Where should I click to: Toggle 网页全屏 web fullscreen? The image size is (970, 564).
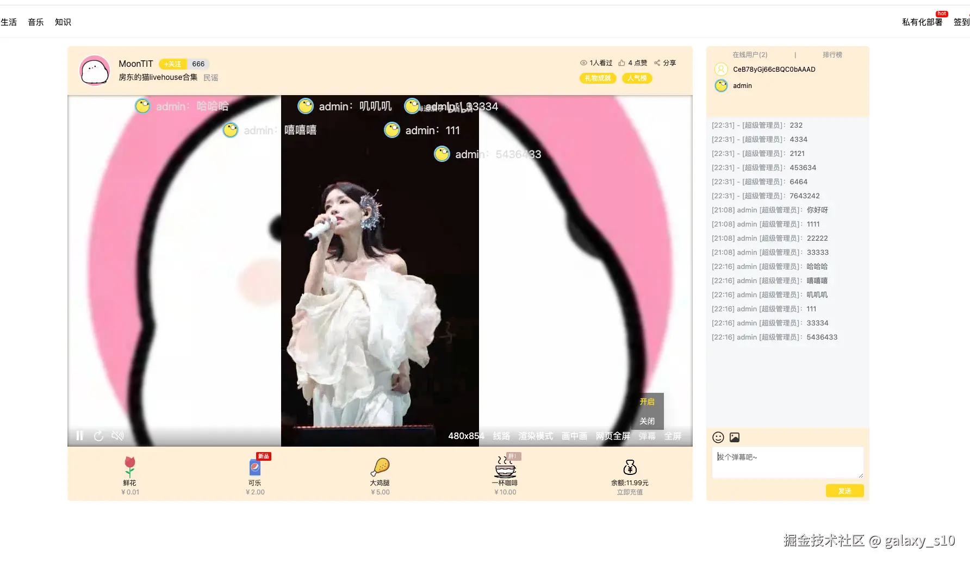point(613,436)
